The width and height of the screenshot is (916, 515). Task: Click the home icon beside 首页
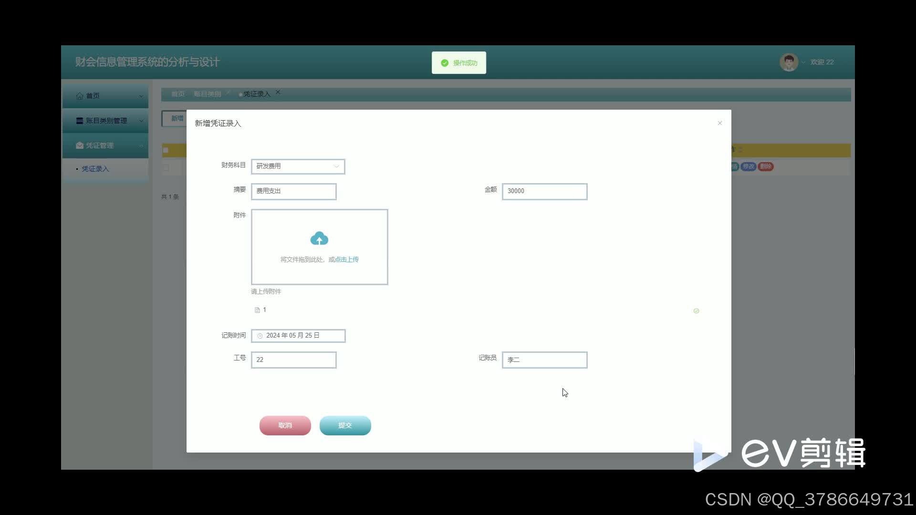coord(80,96)
